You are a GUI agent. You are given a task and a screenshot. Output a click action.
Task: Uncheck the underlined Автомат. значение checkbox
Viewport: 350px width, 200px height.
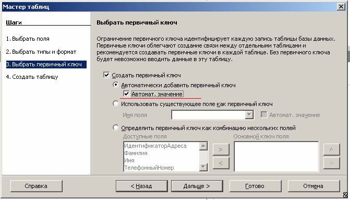click(x=126, y=94)
